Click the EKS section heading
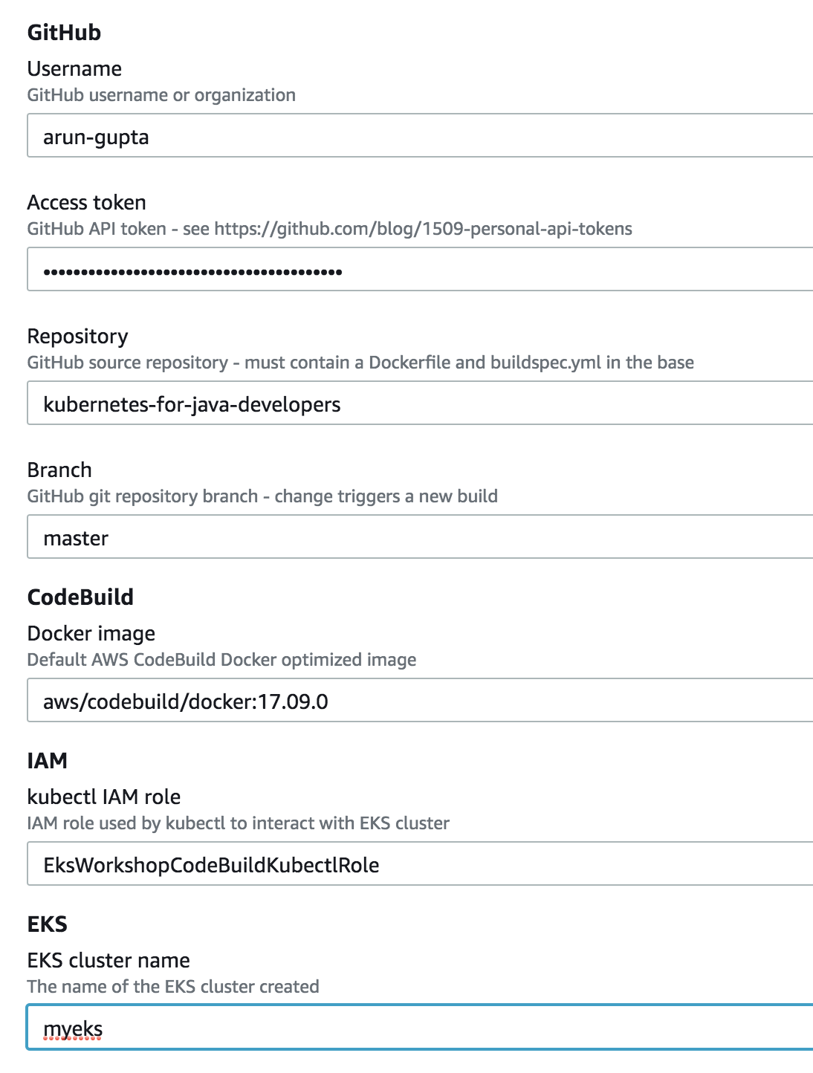This screenshot has height=1073, width=813. point(47,924)
